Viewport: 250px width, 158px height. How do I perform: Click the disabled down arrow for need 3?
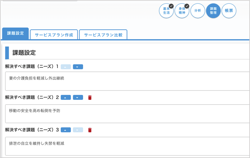[78, 130]
